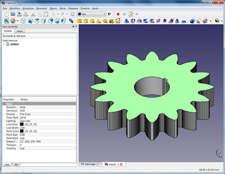225x174 pixels.
Task: Open the Part workbench selector dropdown
Action: 92,14
